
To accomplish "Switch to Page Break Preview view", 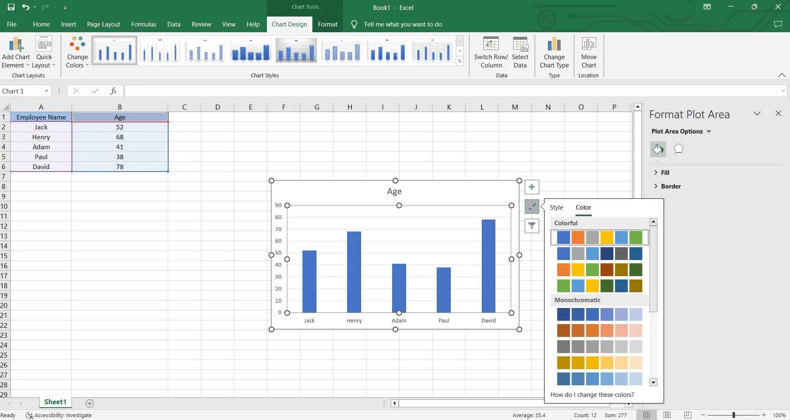I will (x=688, y=415).
